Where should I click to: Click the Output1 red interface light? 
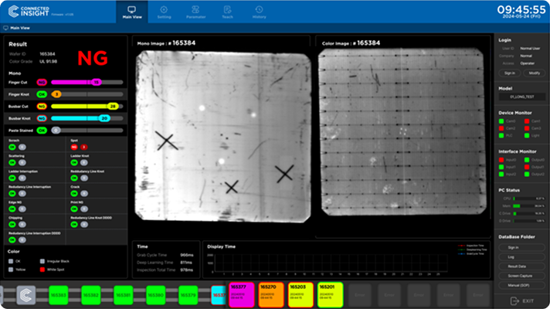pos(527,167)
